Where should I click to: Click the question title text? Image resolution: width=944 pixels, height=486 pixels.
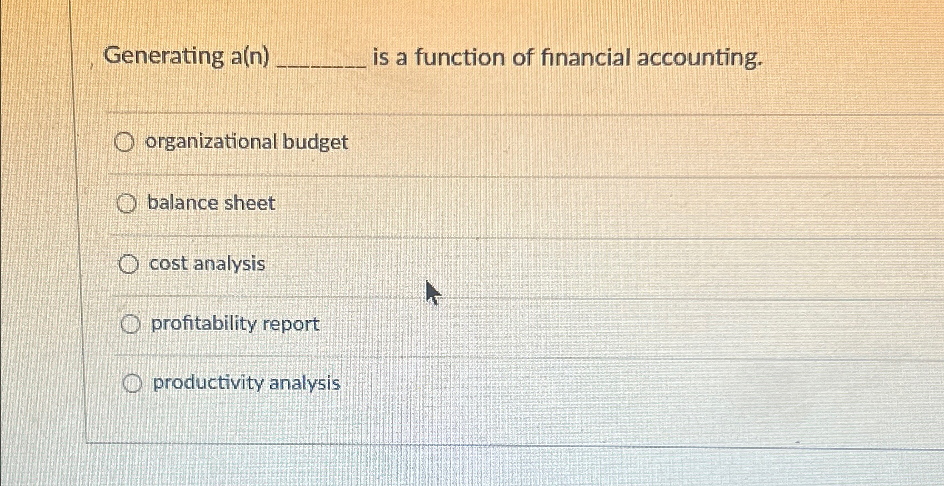pyautogui.click(x=433, y=57)
